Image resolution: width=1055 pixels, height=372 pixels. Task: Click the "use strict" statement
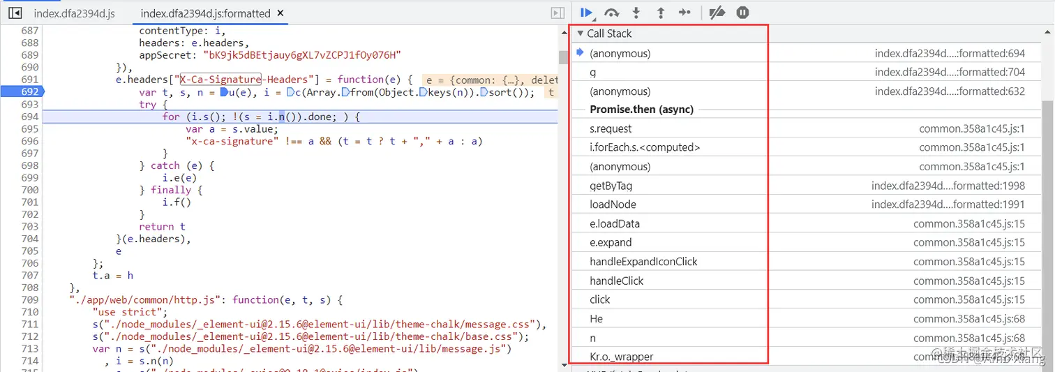tap(127, 312)
